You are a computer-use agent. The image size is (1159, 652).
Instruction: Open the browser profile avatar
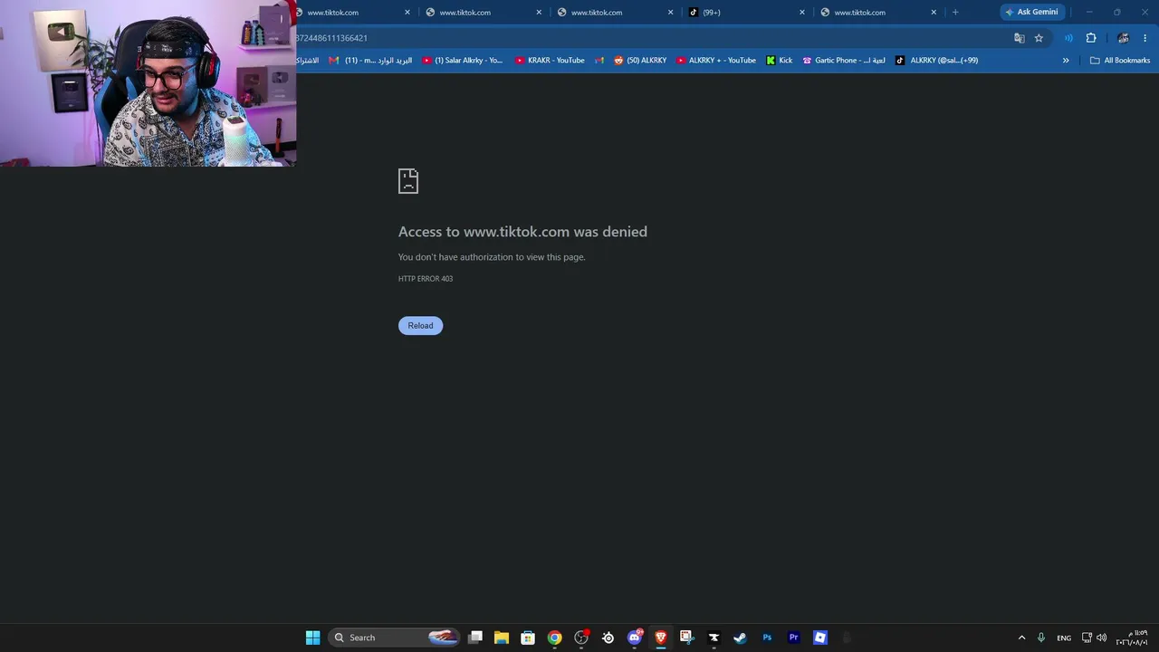[x=1124, y=38]
